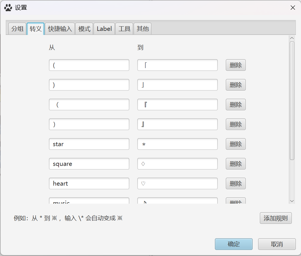Click the 'star' source input field
Screen dimensions: 301x256
(x=89, y=144)
